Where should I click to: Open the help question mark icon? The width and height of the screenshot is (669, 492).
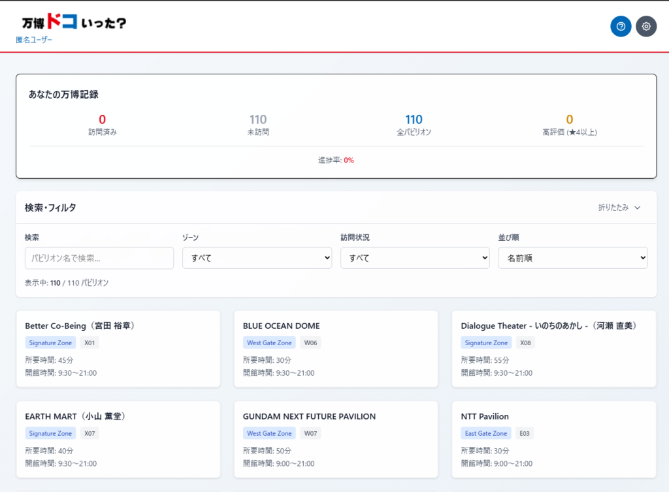(621, 27)
